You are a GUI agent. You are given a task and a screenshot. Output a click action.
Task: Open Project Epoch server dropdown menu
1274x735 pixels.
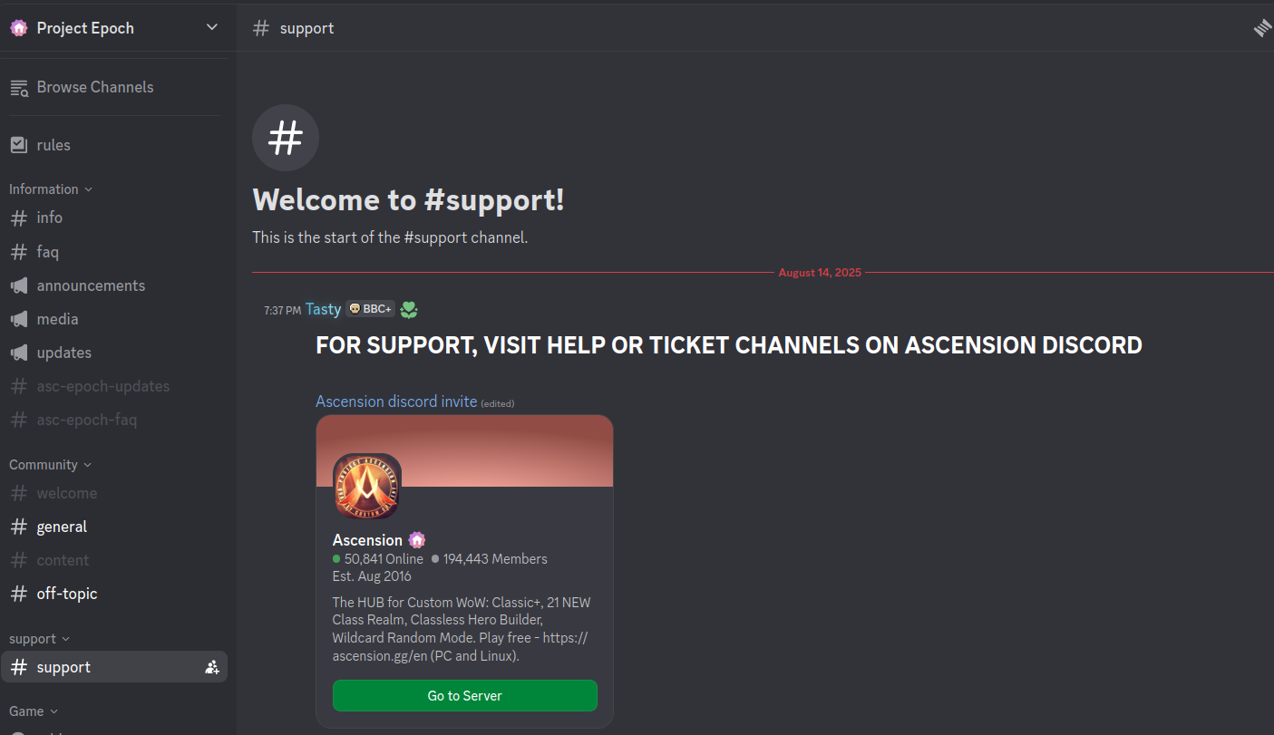211,27
